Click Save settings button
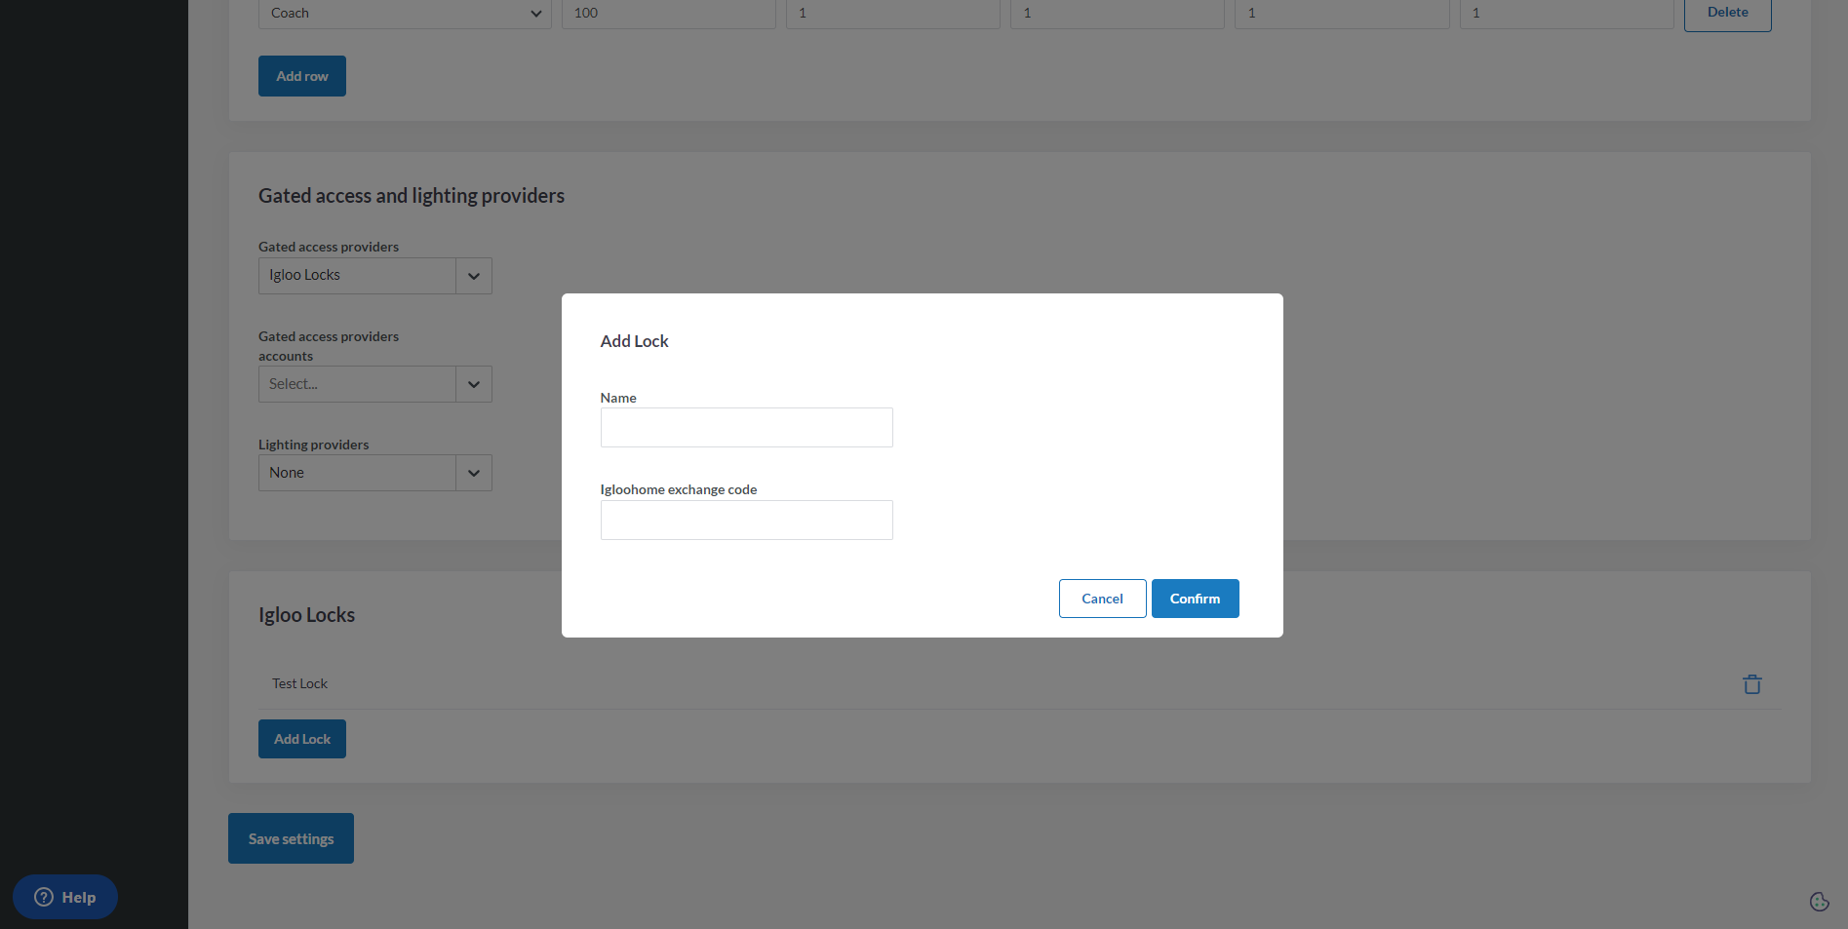Viewport: 1848px width, 929px height. click(291, 838)
